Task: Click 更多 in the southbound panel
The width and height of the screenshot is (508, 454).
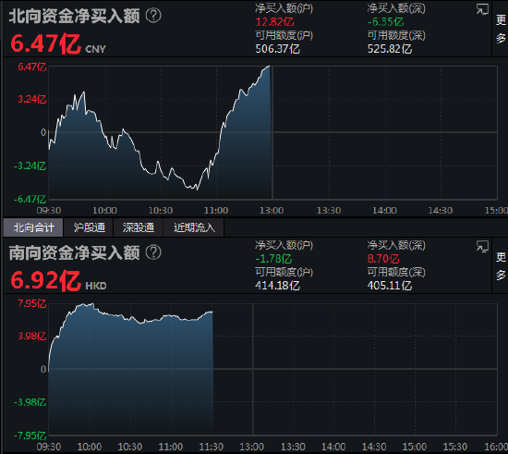Action: 501,266
